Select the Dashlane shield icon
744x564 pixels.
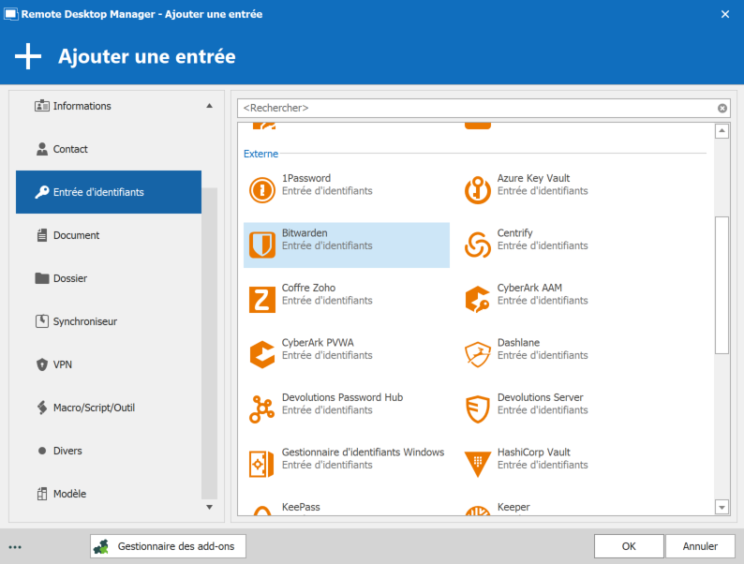coord(477,354)
